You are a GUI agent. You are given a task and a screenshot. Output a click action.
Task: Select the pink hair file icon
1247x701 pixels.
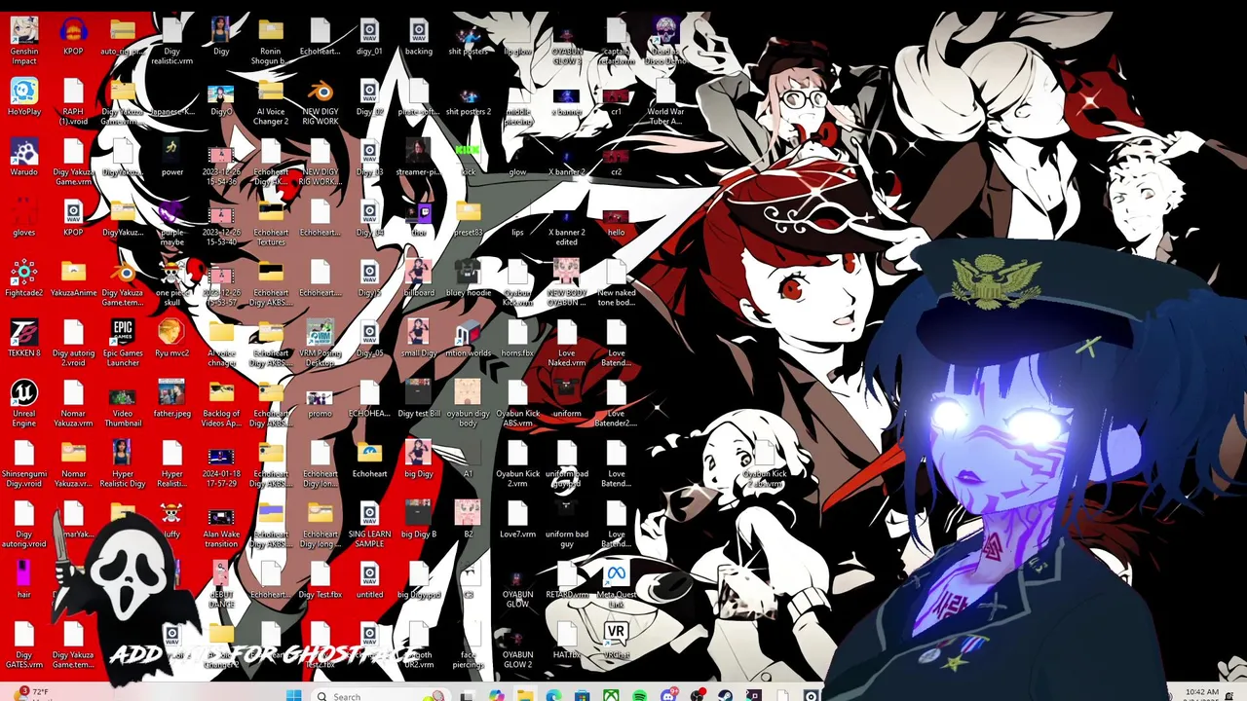click(24, 580)
